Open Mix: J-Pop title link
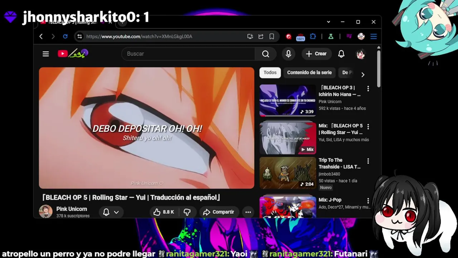The image size is (458, 258). pos(330,200)
